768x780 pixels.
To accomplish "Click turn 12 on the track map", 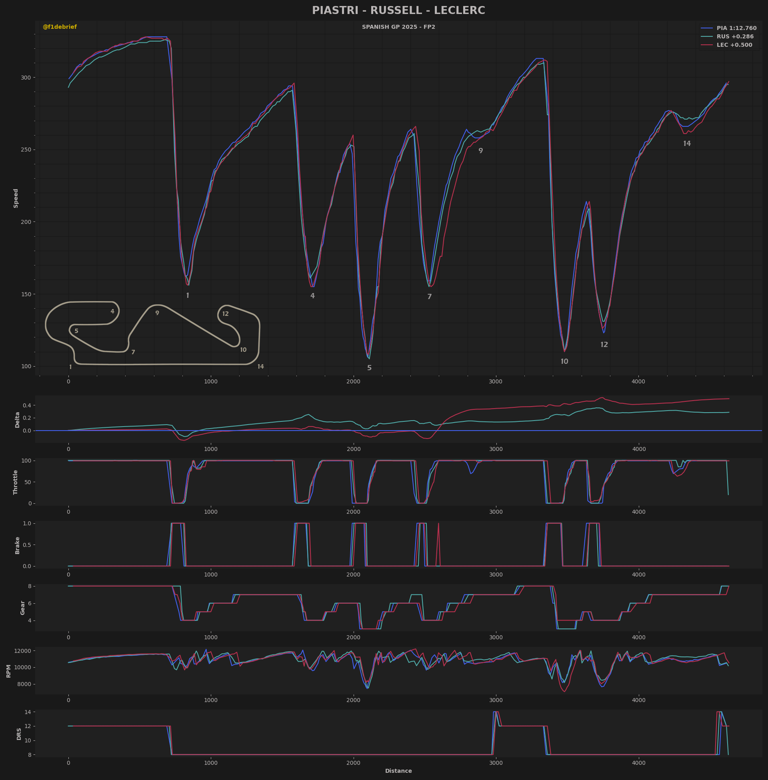I will pos(225,314).
